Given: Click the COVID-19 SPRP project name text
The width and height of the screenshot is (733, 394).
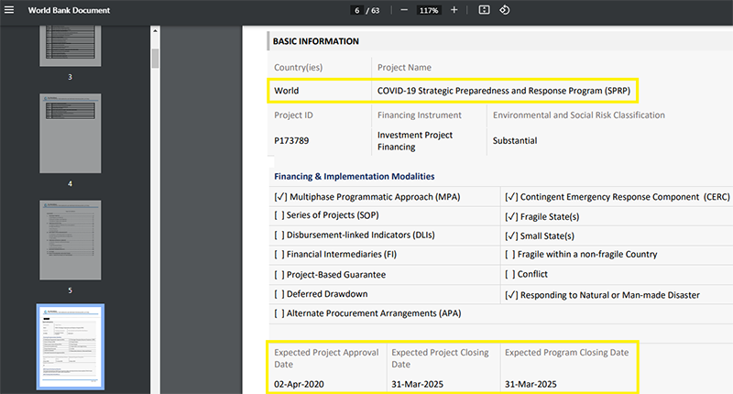Looking at the screenshot, I should (x=503, y=91).
